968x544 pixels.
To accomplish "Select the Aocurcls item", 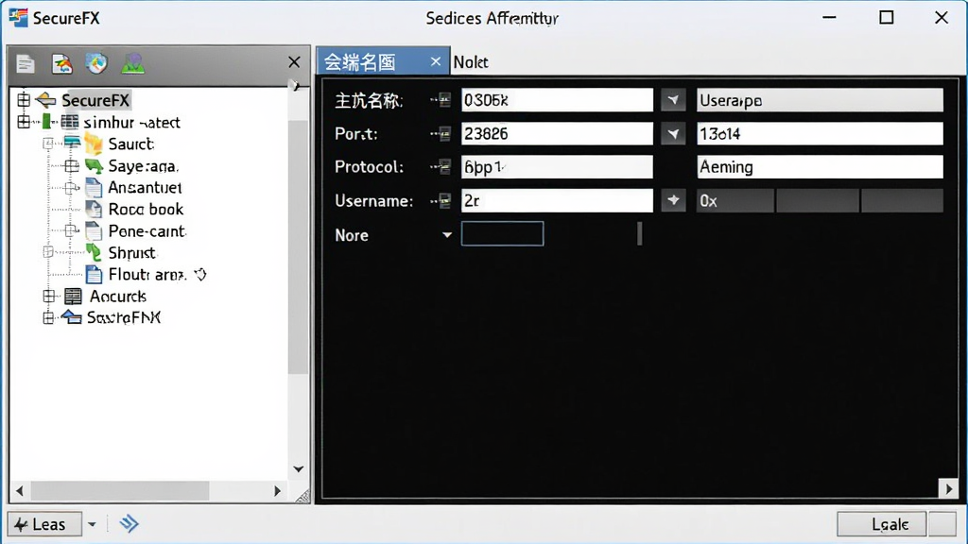I will [x=118, y=296].
